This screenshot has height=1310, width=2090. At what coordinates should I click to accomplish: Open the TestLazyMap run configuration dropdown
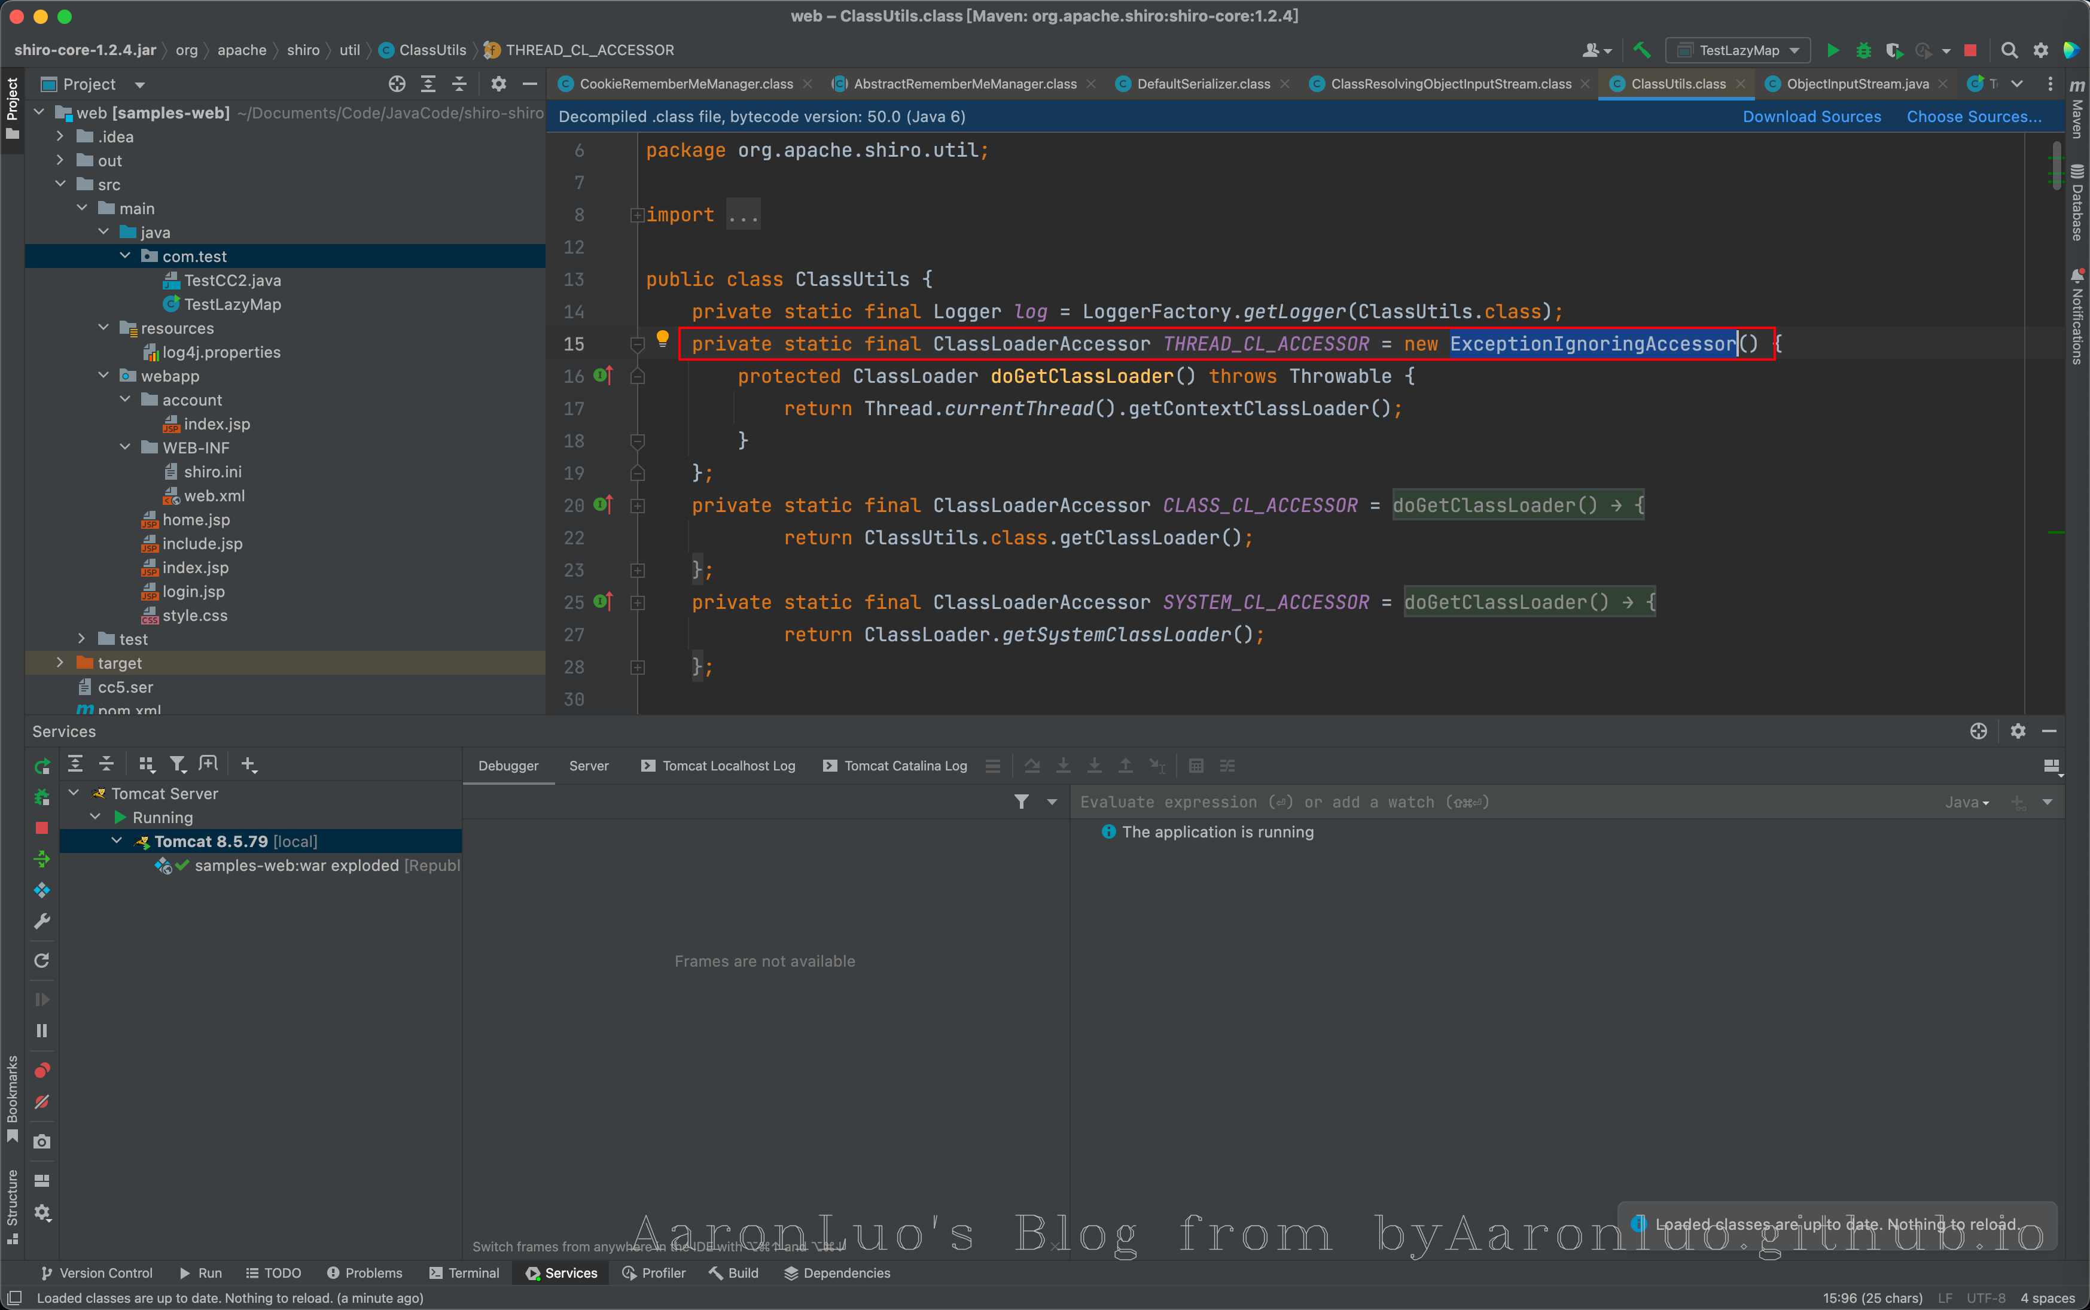click(x=1738, y=50)
